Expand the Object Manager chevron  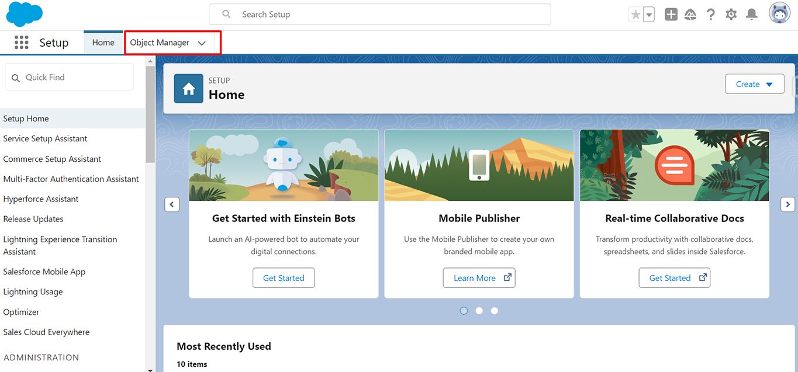[202, 43]
